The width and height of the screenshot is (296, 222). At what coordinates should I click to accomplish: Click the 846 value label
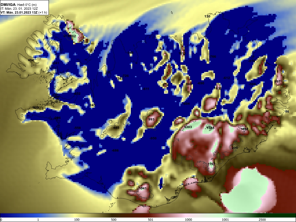(189, 84)
